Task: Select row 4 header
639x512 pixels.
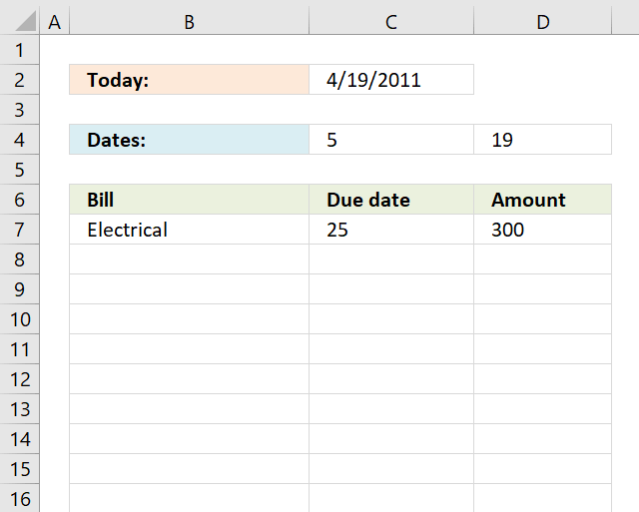Action: tap(19, 140)
